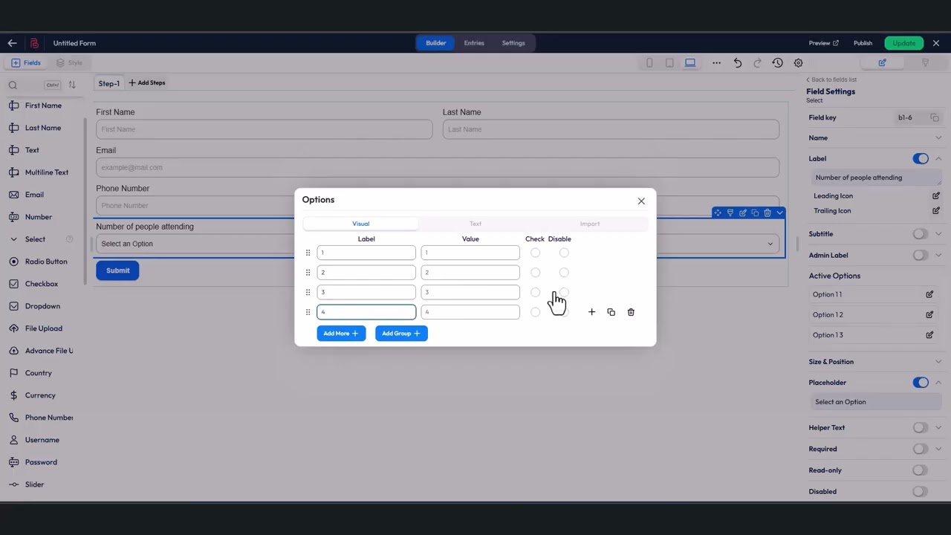Edit the Trailing Icon

[x=936, y=211]
